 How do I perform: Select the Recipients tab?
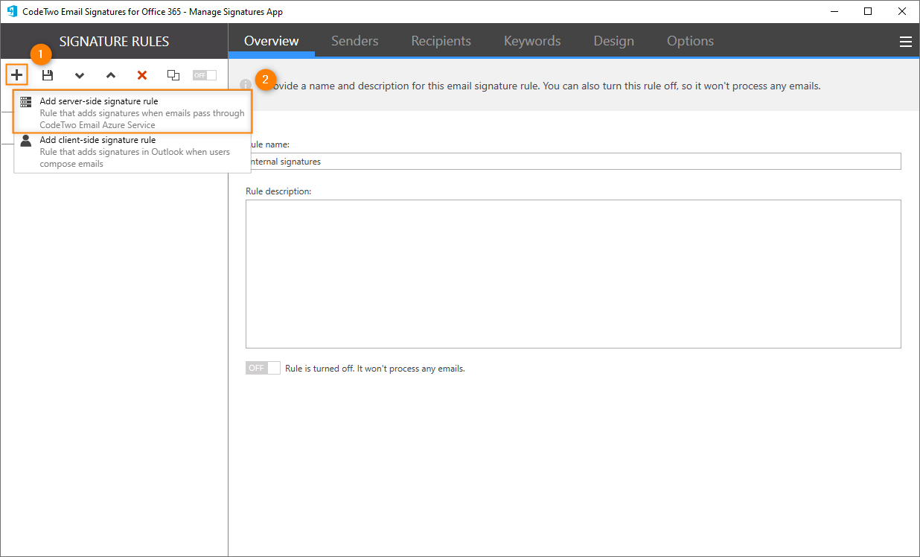click(441, 41)
